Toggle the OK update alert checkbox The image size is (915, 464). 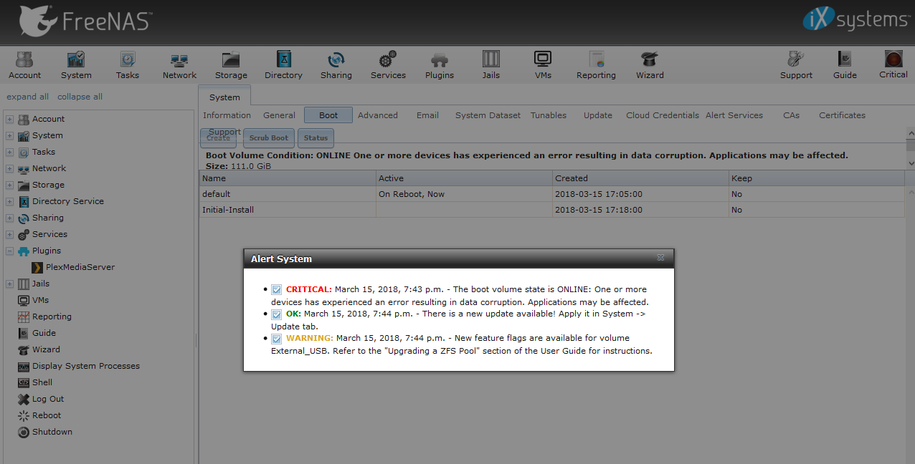point(276,314)
